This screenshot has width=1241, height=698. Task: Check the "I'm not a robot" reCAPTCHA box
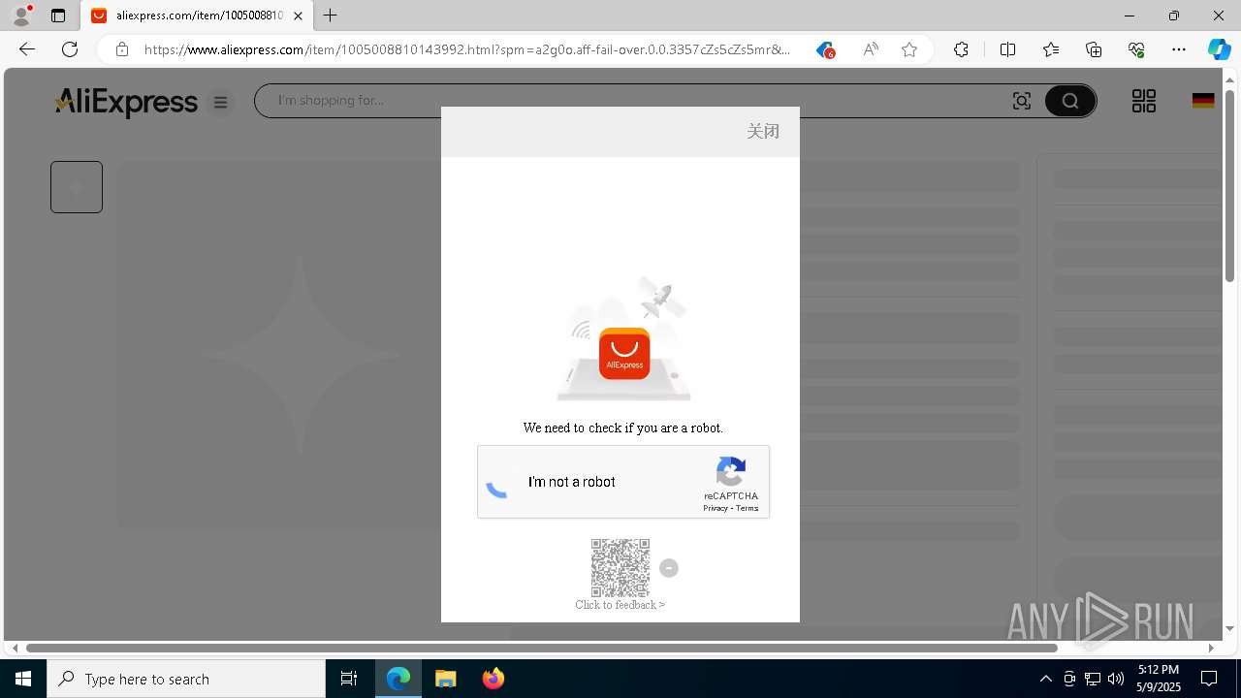[497, 482]
